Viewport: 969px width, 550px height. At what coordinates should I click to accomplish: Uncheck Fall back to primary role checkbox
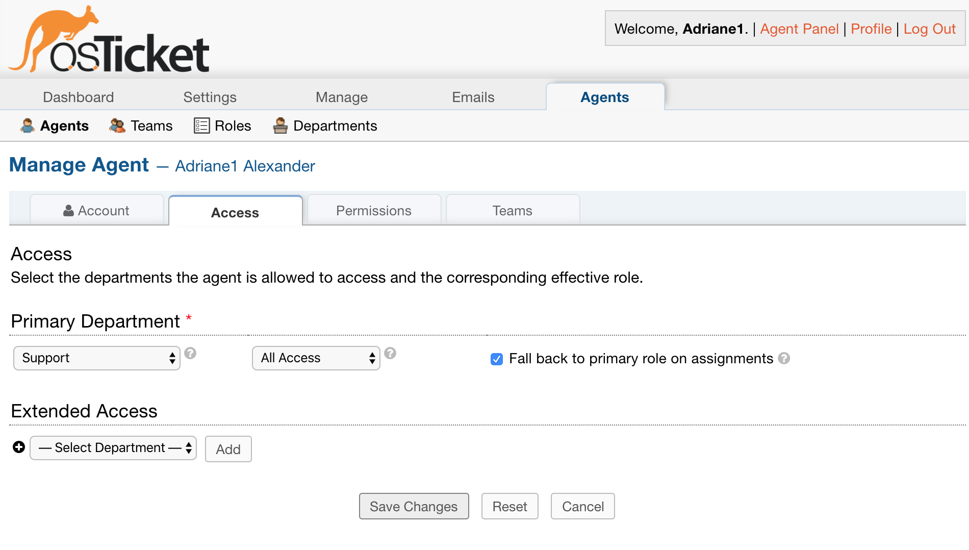pyautogui.click(x=496, y=359)
